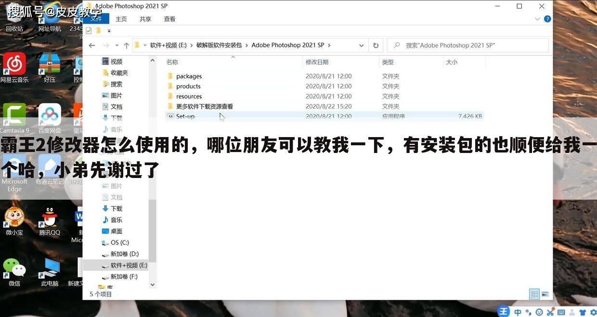Image resolution: width=597 pixels, height=317 pixels.
Task: Select the 腾讯QQ desktop icon
Action: click(50, 221)
